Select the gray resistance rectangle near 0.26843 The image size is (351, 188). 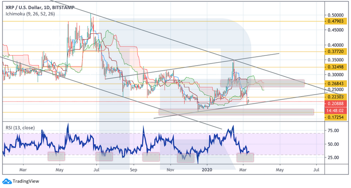pos(262,83)
